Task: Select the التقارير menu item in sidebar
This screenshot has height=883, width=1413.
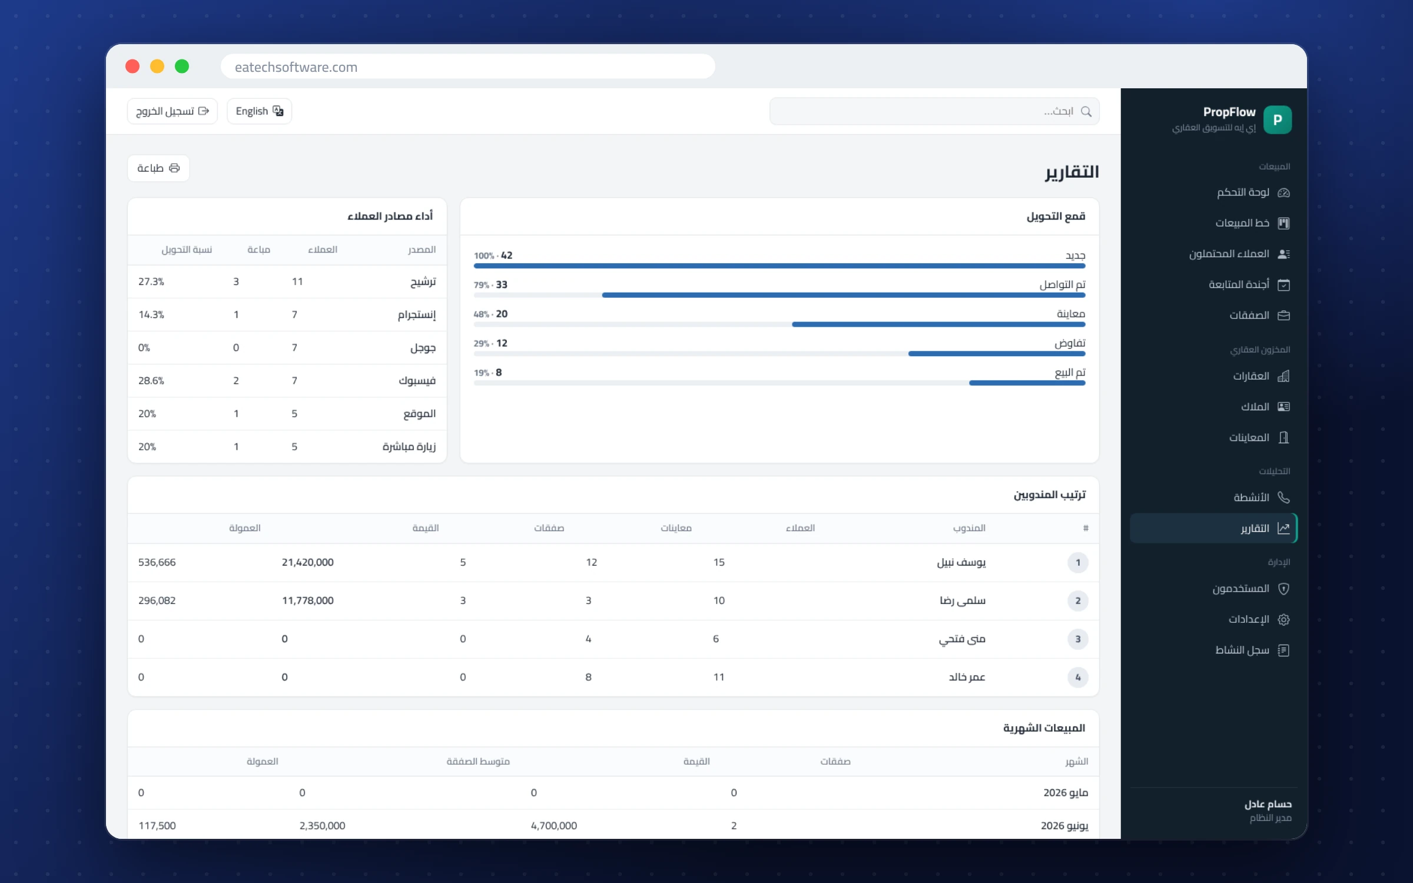Action: pyautogui.click(x=1213, y=528)
